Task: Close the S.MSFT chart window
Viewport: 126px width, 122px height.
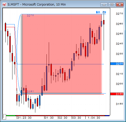Action: 120,5
